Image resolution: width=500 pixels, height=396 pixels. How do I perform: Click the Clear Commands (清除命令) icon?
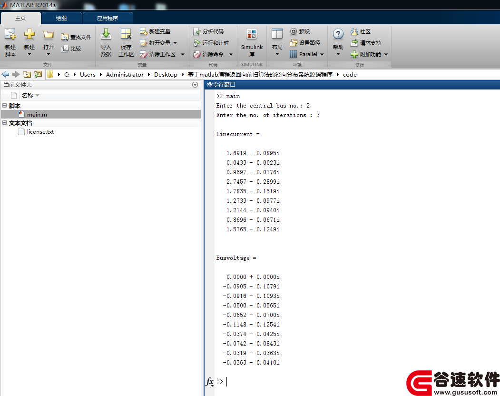pos(197,54)
